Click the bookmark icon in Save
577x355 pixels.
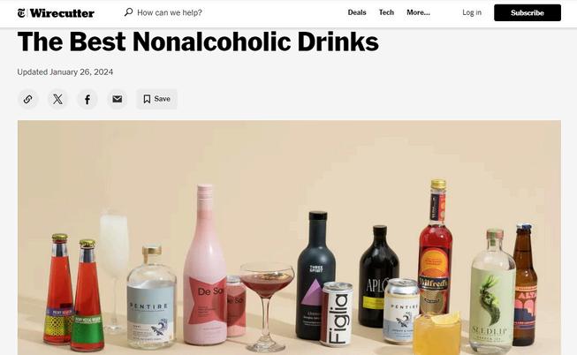[x=147, y=99]
